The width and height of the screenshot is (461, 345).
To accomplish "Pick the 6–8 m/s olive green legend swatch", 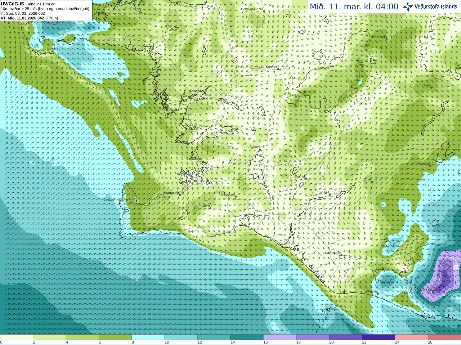I will click(x=115, y=337).
